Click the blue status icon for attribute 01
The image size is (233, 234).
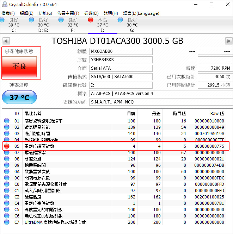tap(7, 121)
